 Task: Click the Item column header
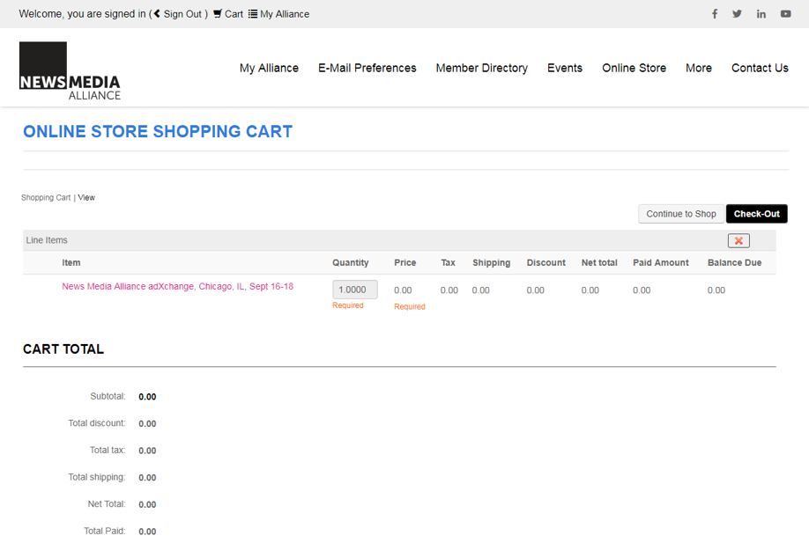(x=71, y=263)
